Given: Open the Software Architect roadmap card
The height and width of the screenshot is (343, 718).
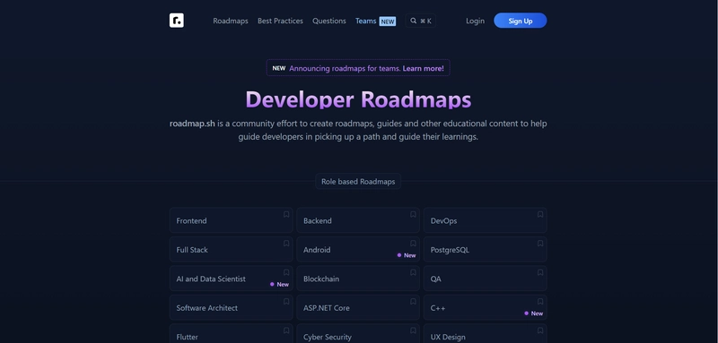Looking at the screenshot, I should pyautogui.click(x=231, y=308).
